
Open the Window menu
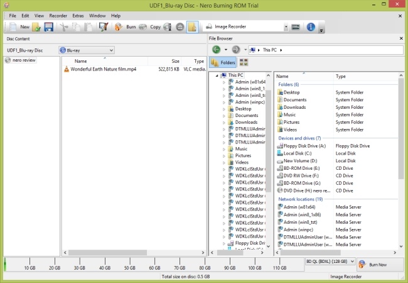click(97, 16)
